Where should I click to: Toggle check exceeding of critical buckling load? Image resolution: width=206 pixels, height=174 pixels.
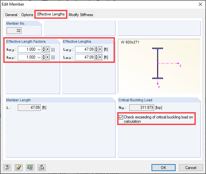pyautogui.click(x=121, y=117)
